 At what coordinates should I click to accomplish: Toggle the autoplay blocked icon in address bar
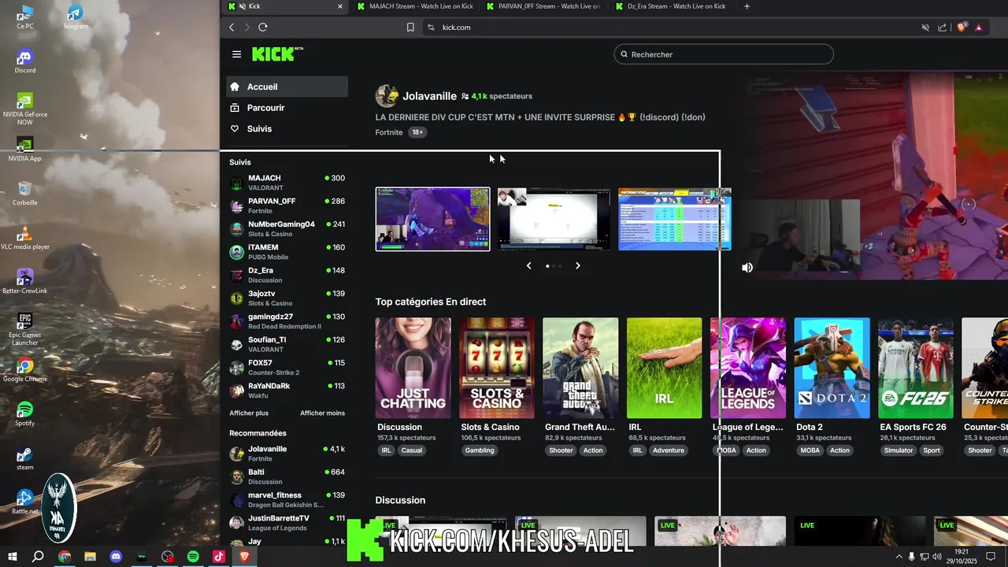(925, 28)
